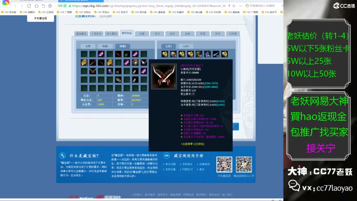Viewport: 357px width, 201px height.
Task: Open the 网易支付 link
Action: [x=187, y=169]
